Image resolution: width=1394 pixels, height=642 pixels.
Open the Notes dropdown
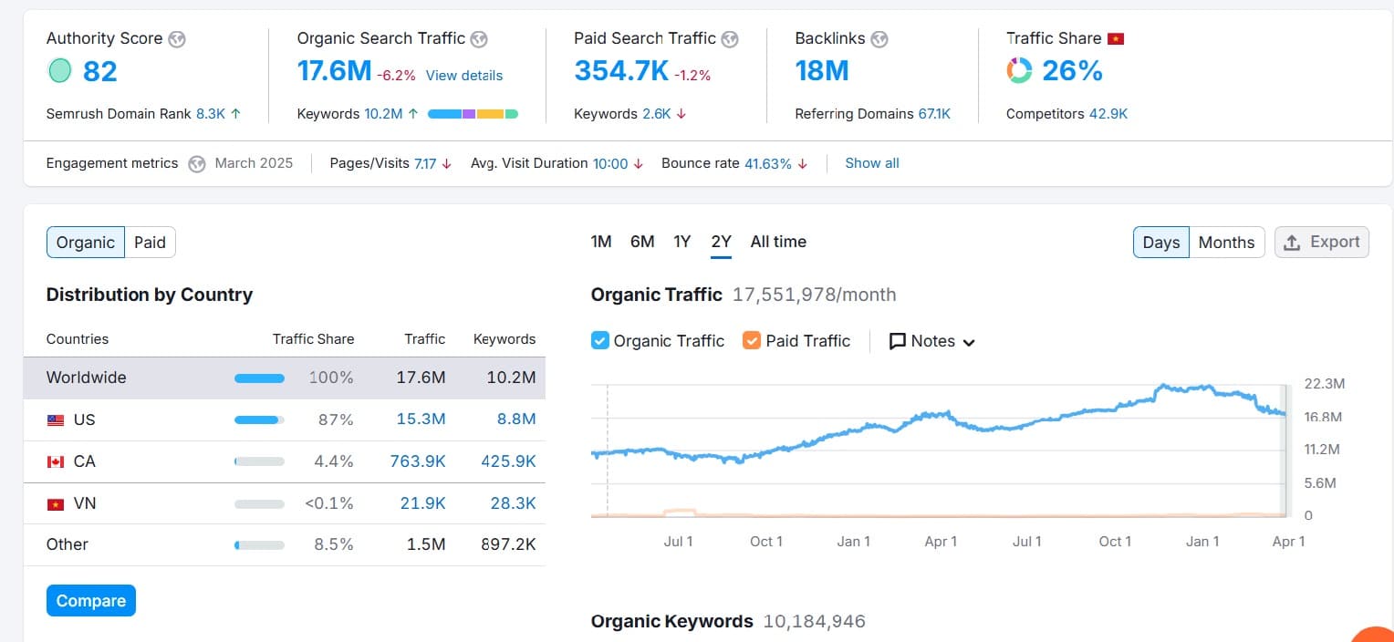(932, 341)
